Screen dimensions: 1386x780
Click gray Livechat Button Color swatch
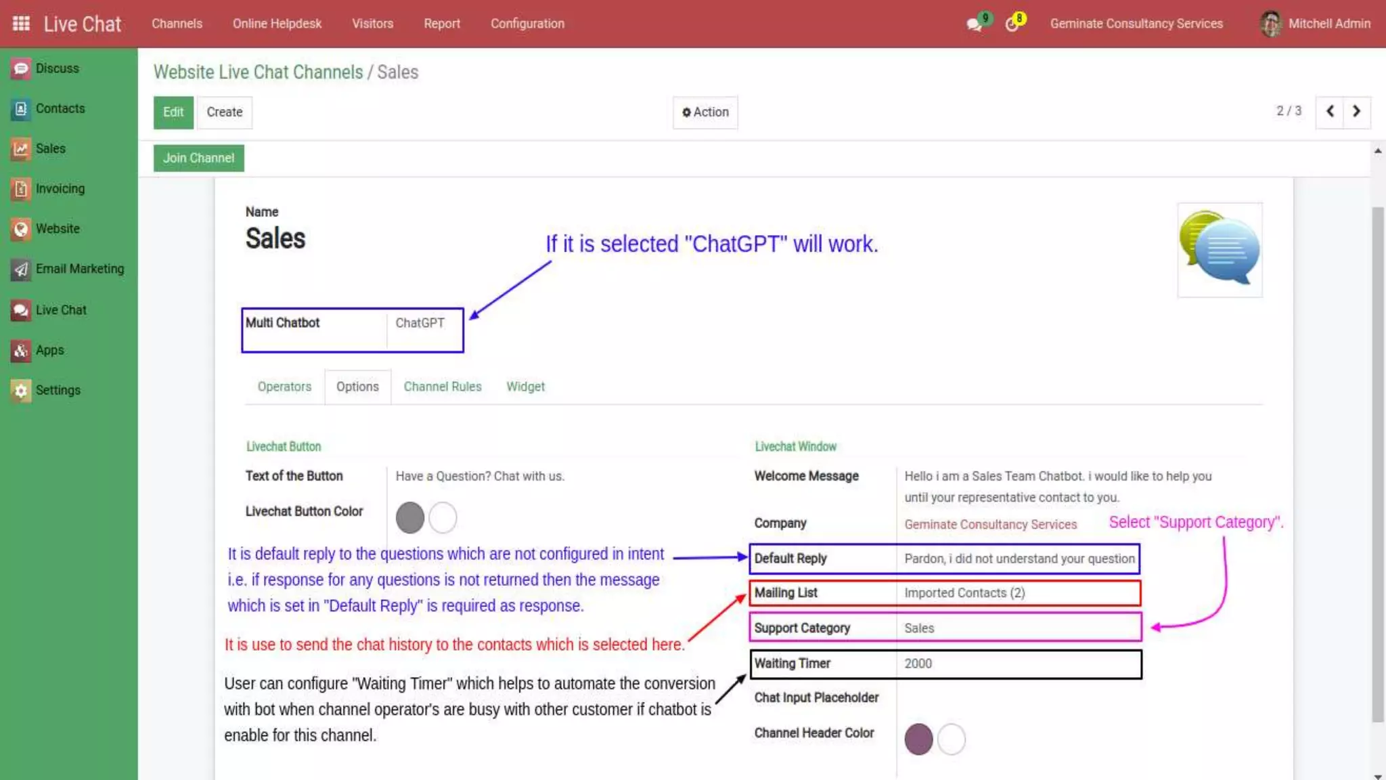tap(409, 518)
